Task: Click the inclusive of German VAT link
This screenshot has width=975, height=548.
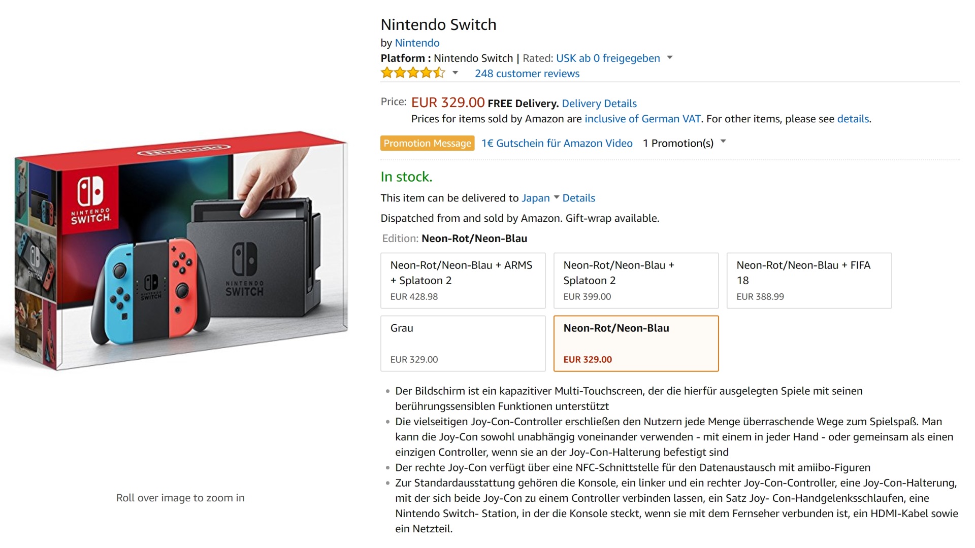Action: click(x=642, y=119)
